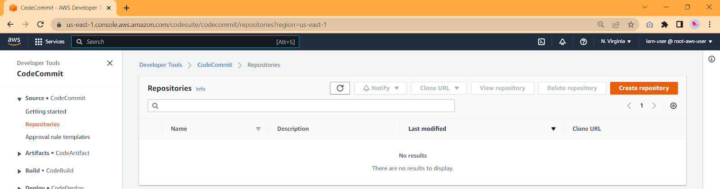Open the AWS support help icon

point(583,42)
